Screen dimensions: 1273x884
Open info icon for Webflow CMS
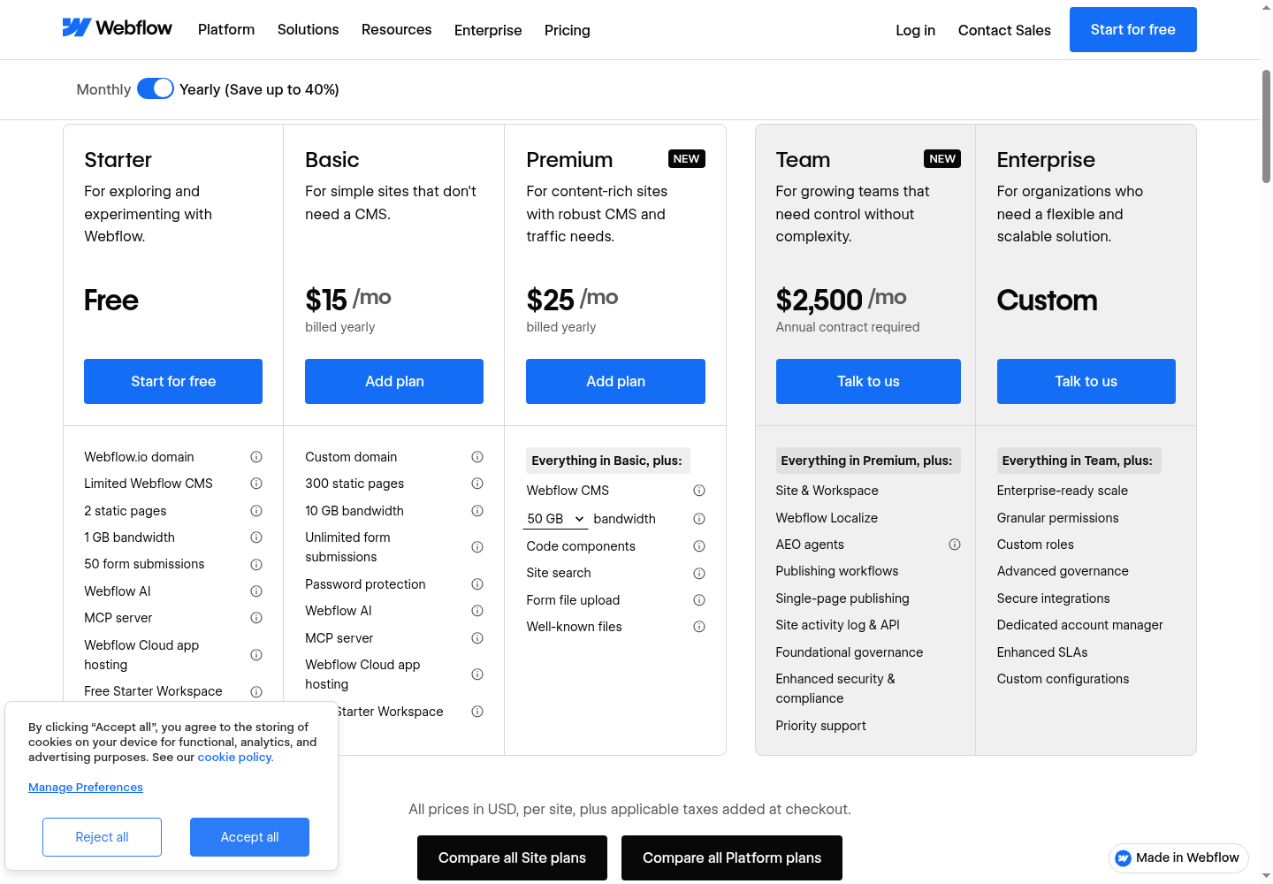699,491
